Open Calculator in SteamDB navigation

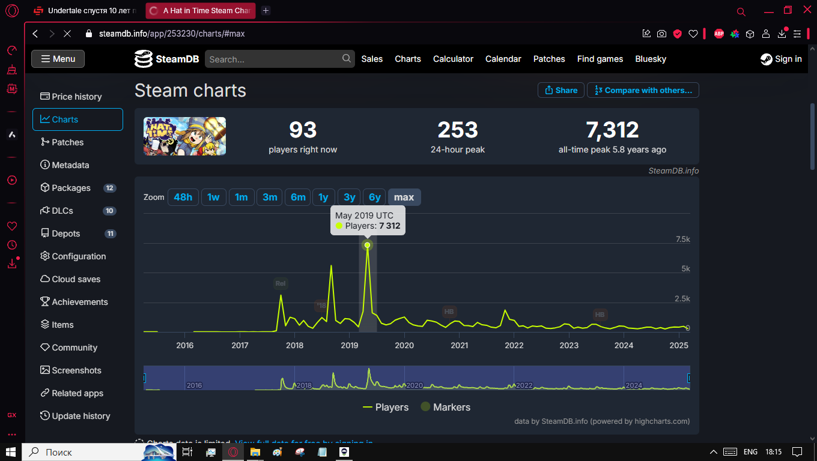pos(453,59)
